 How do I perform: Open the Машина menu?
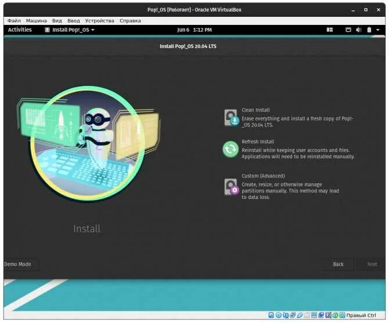[36, 21]
